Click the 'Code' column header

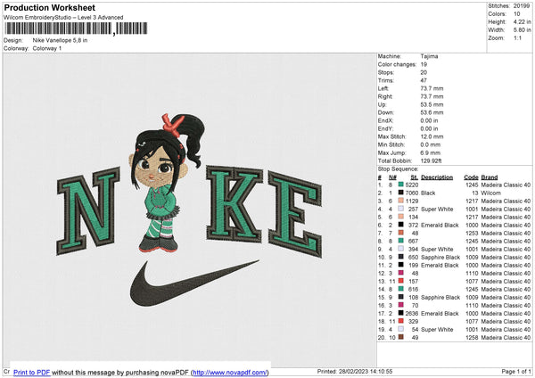[x=471, y=177]
